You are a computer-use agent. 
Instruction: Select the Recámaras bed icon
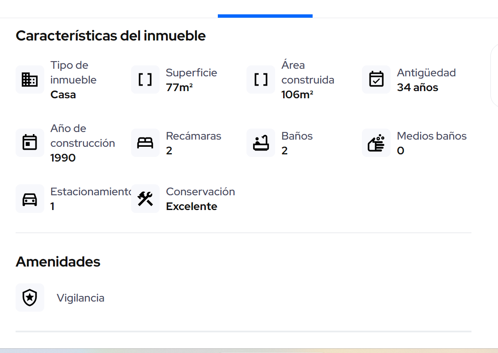tap(145, 143)
